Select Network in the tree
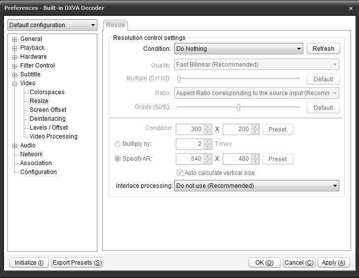The height and width of the screenshot is (278, 359). (32, 154)
